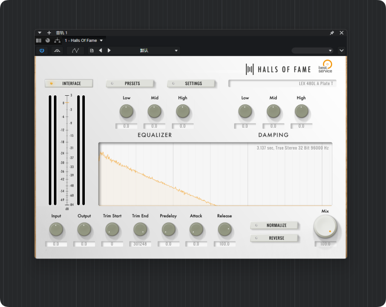Screen dimensions: 386x307
Task: Click the Input knob
Action: 56,229
